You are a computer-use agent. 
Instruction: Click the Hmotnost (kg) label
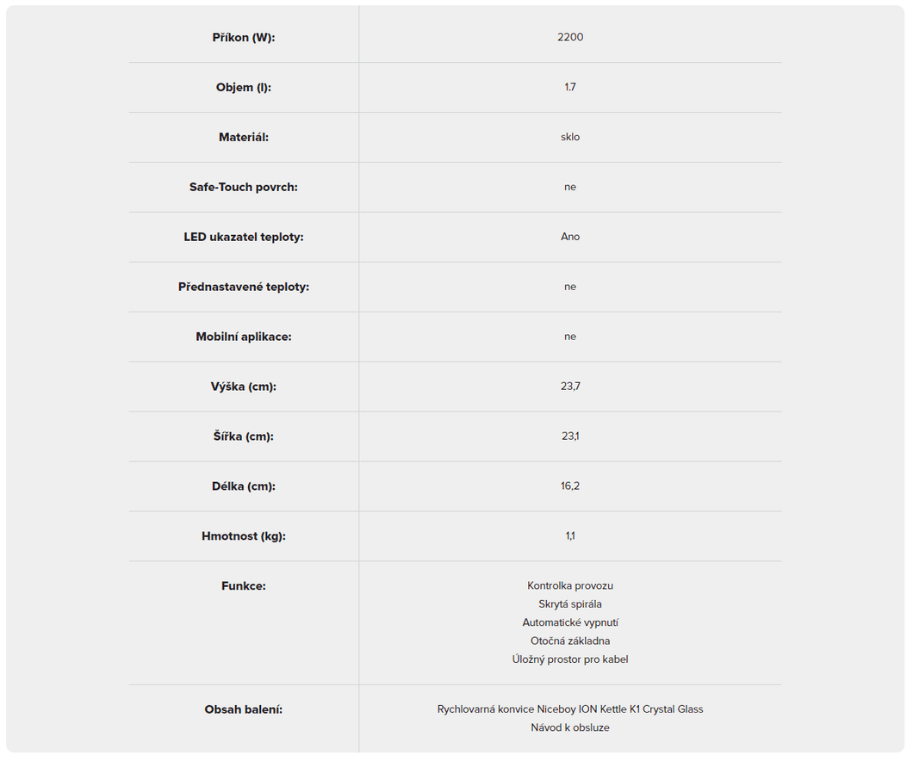click(x=243, y=536)
